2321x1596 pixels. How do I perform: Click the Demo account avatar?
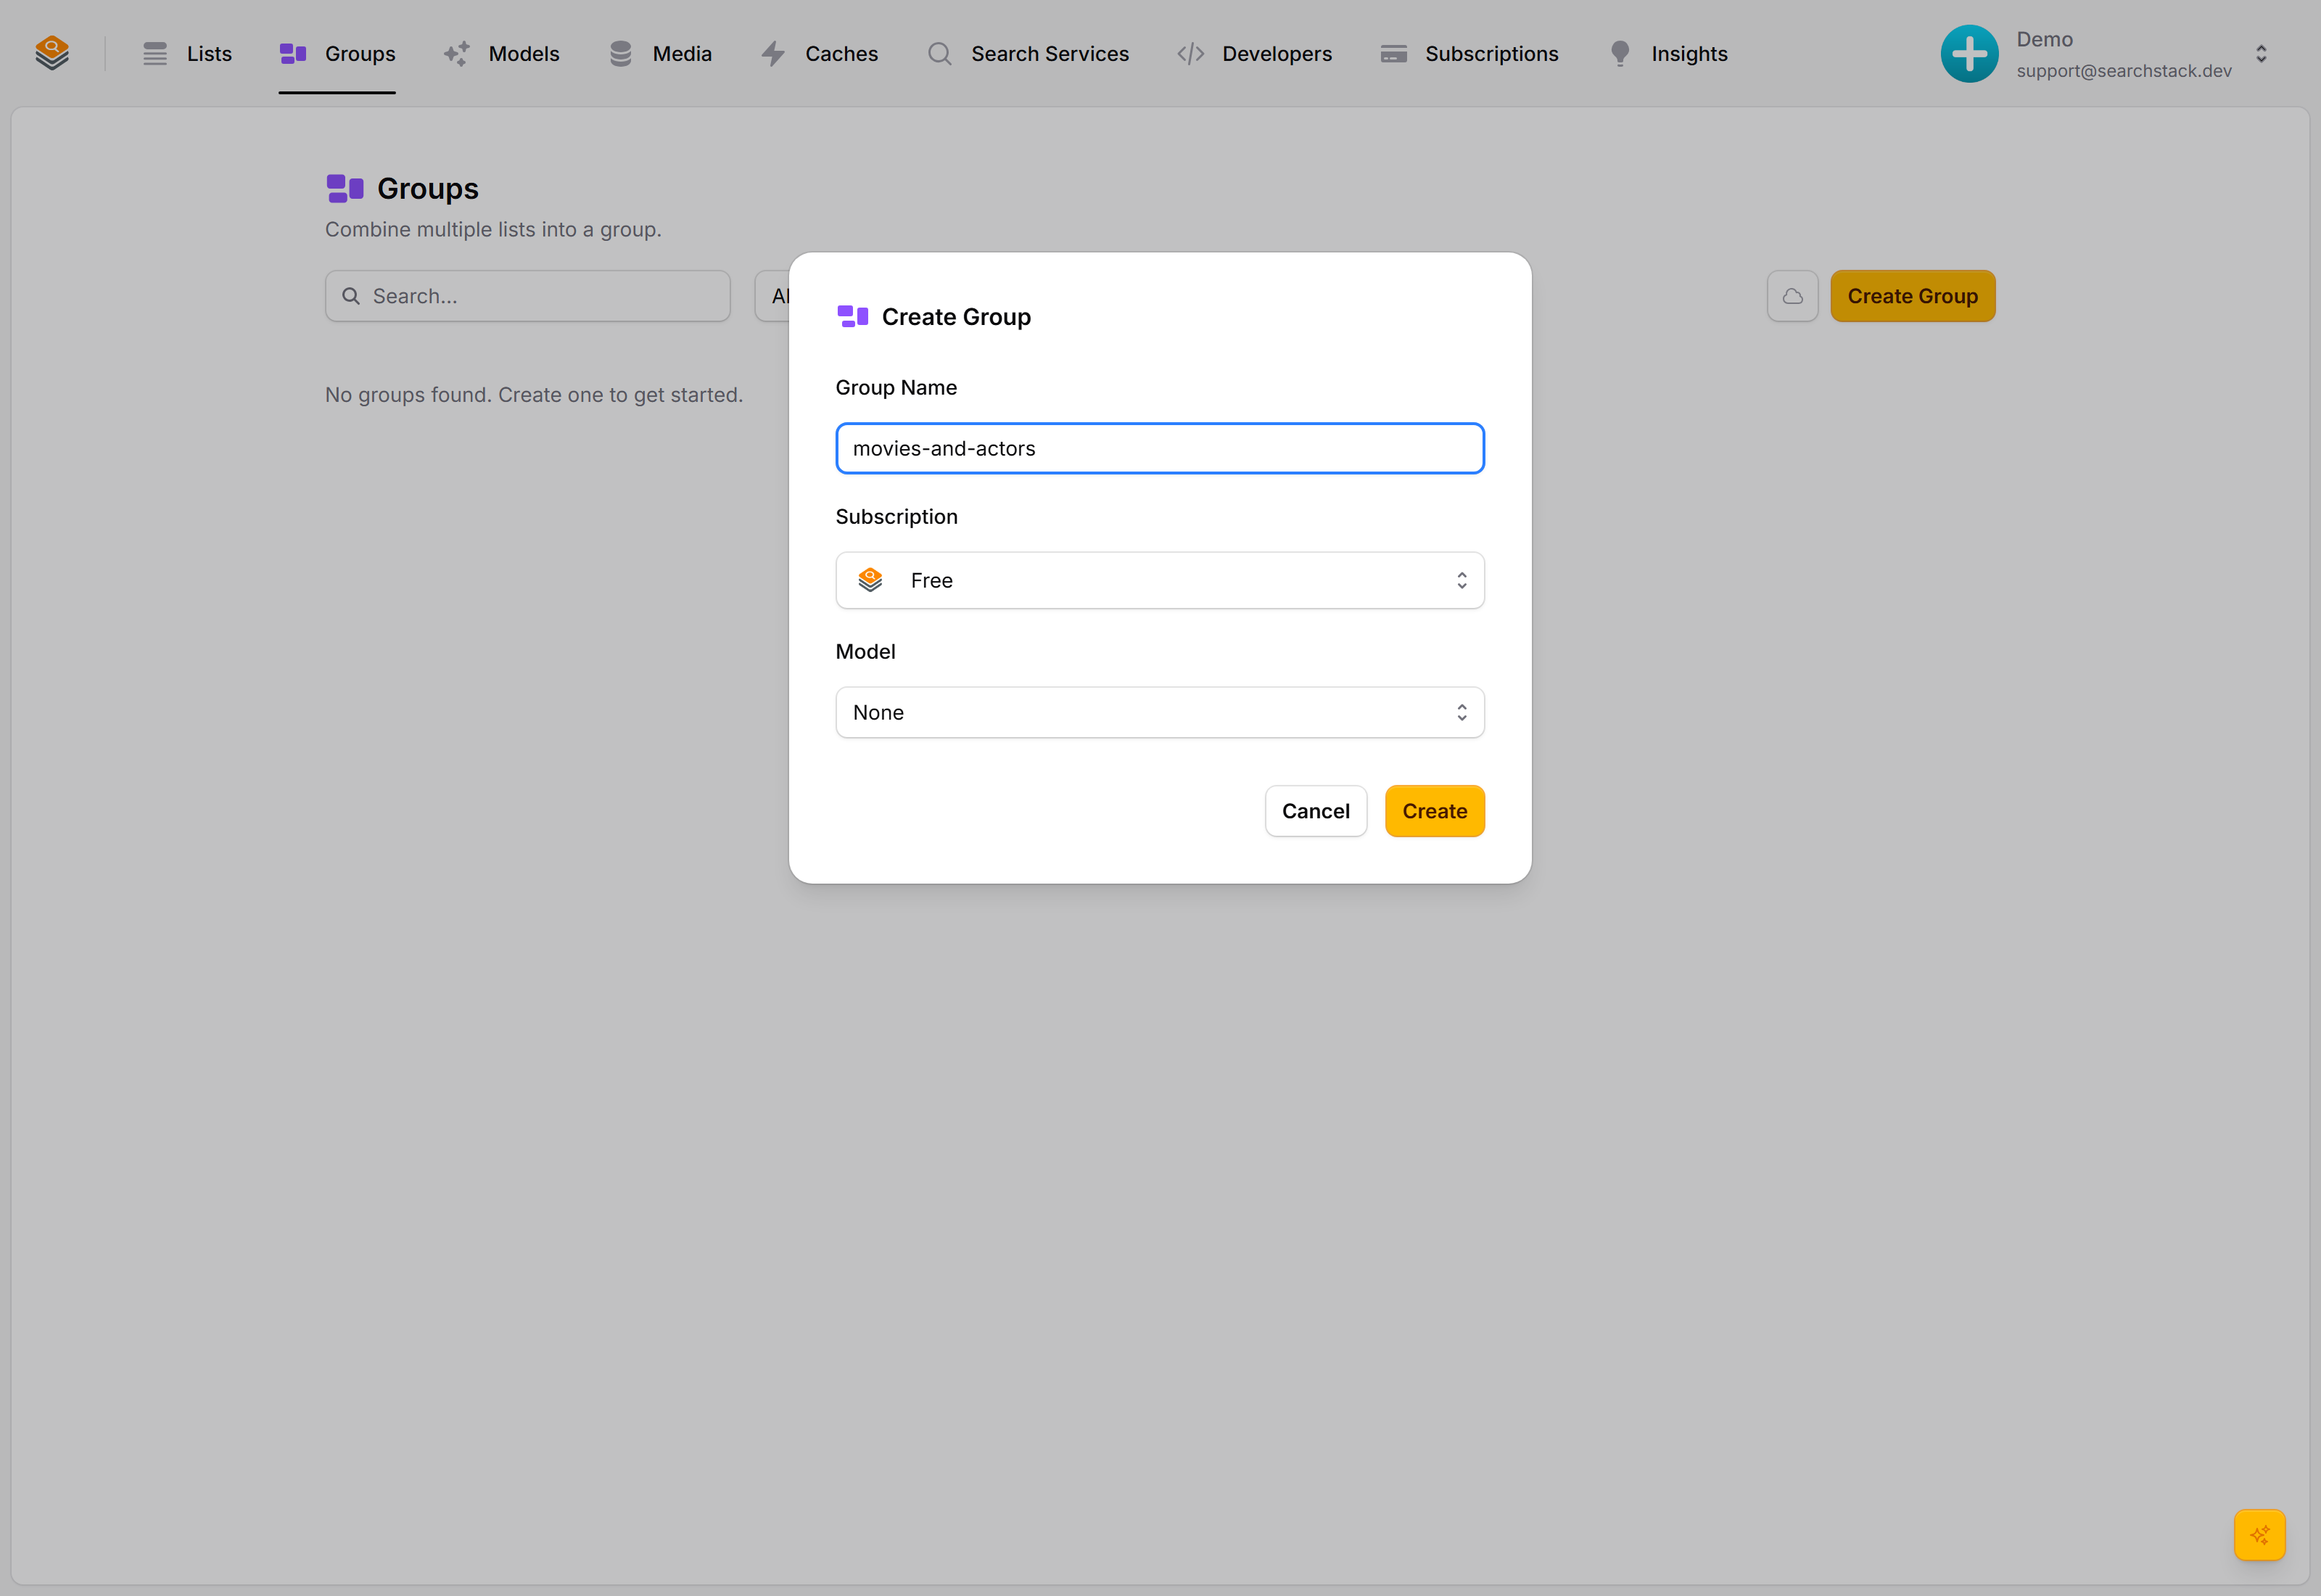click(1969, 54)
